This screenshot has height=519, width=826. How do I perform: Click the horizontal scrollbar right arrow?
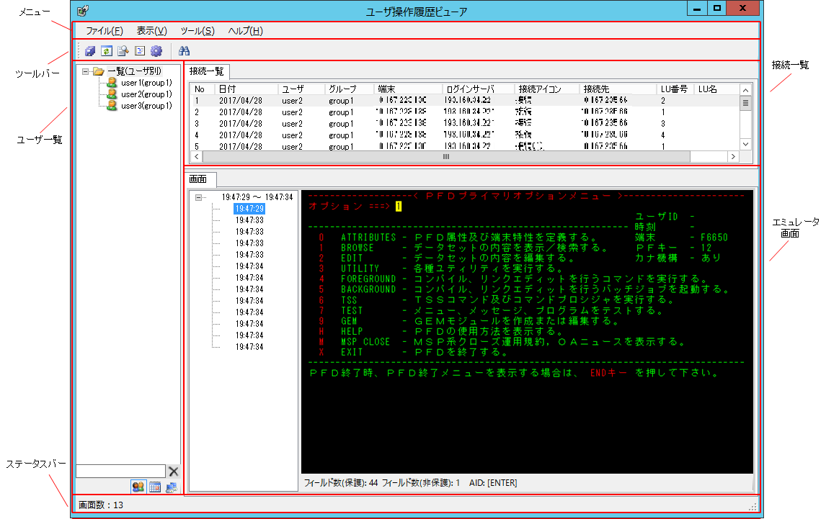coord(733,156)
